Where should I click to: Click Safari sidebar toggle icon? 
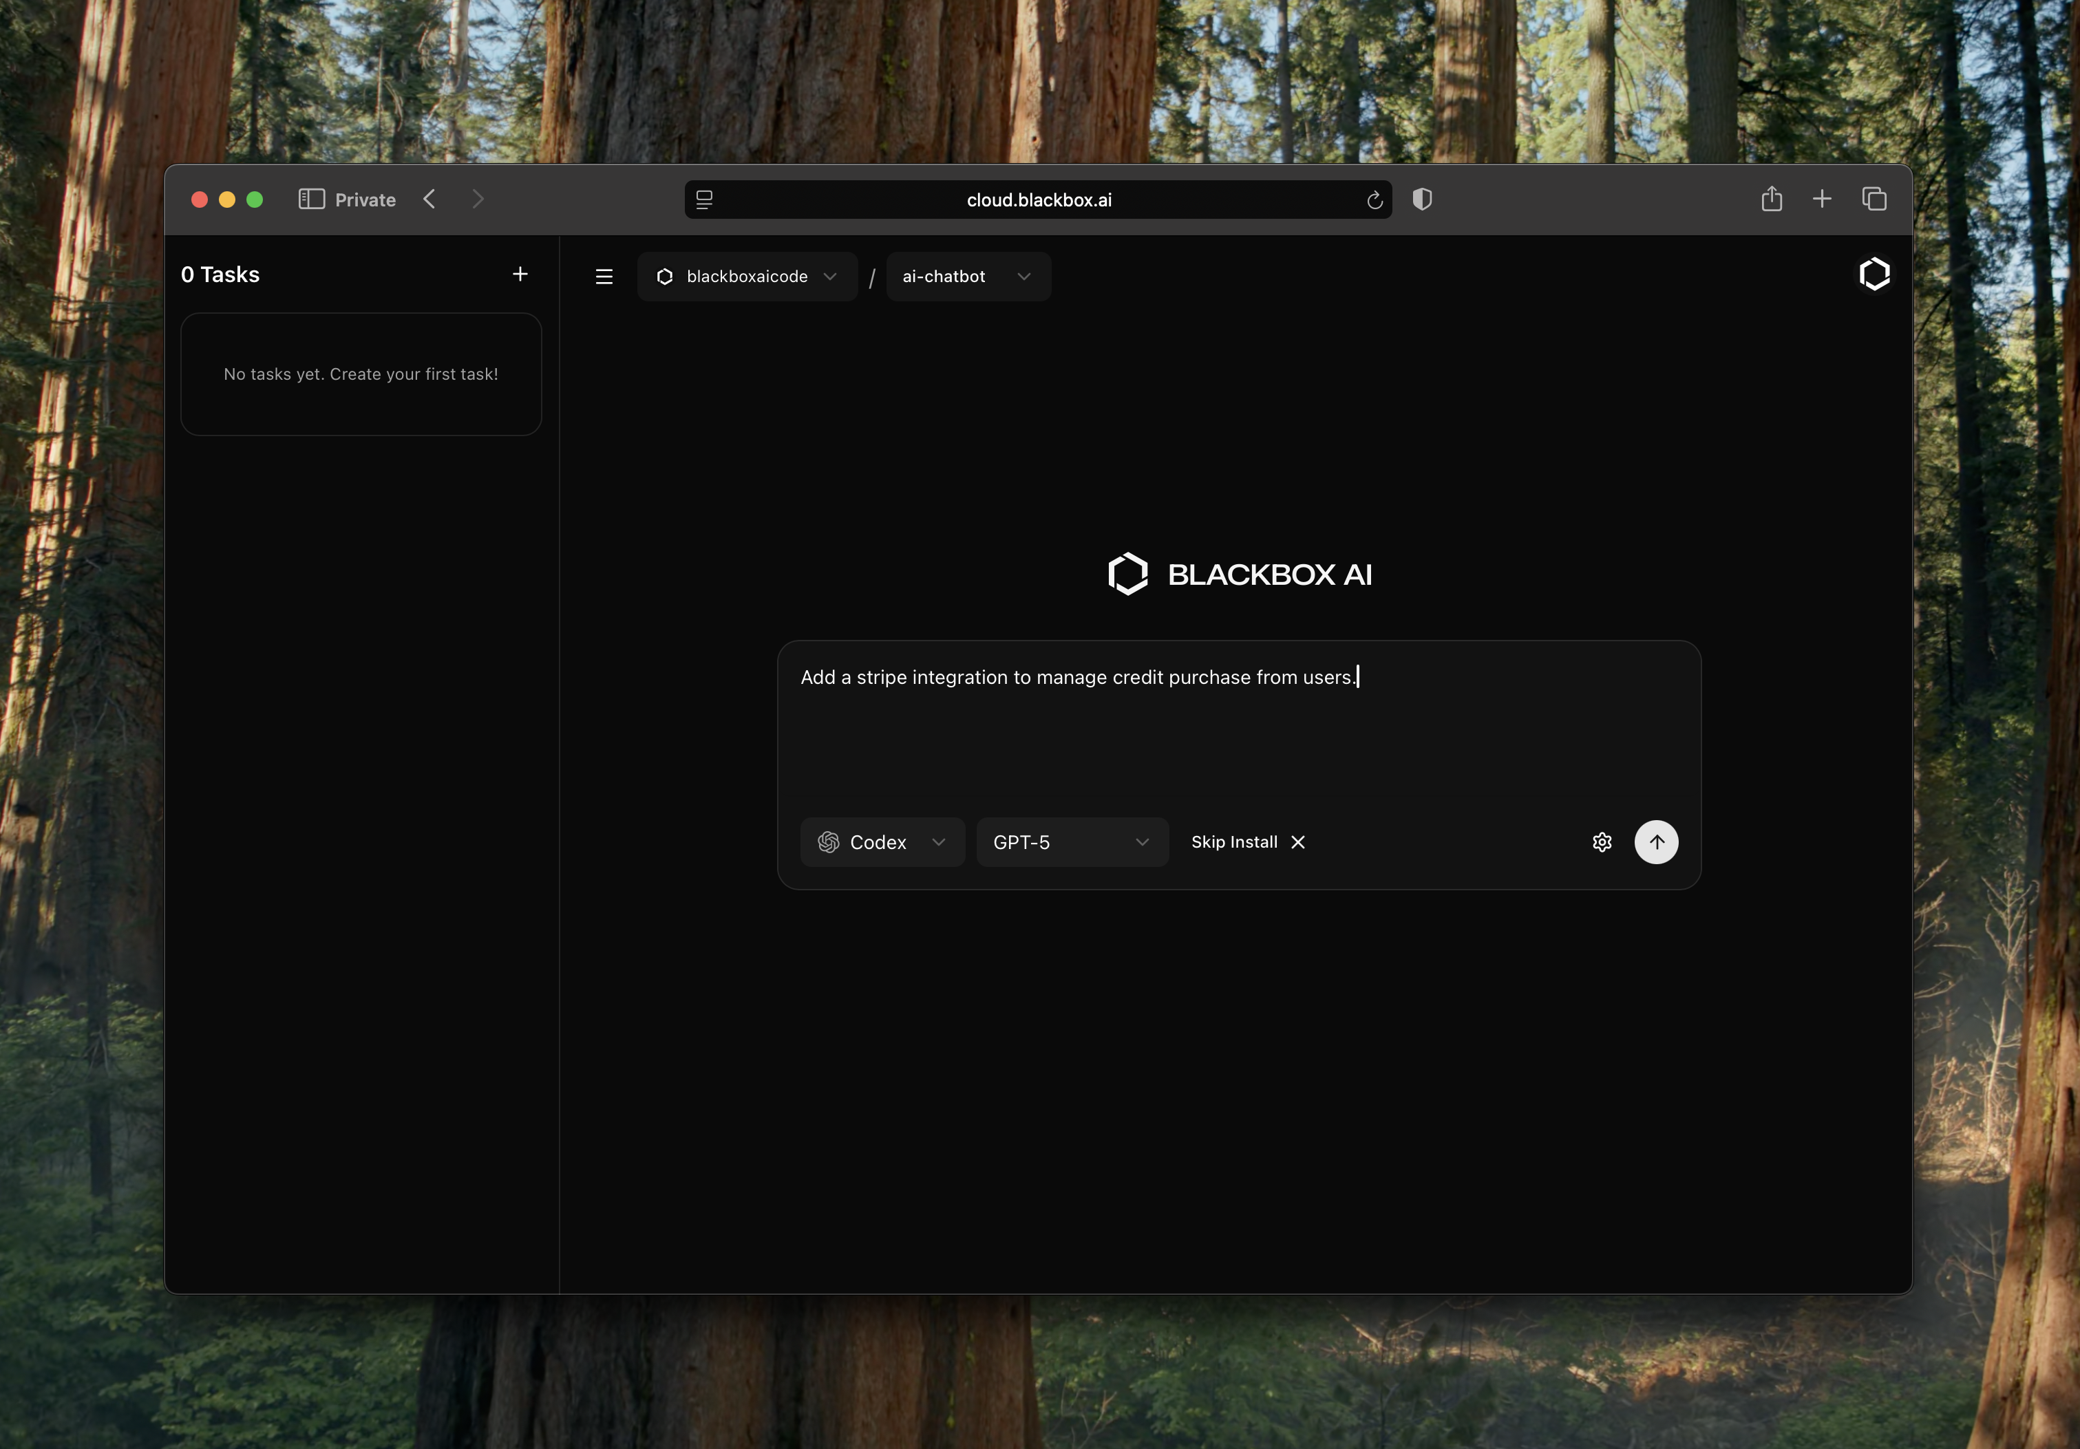coord(312,200)
